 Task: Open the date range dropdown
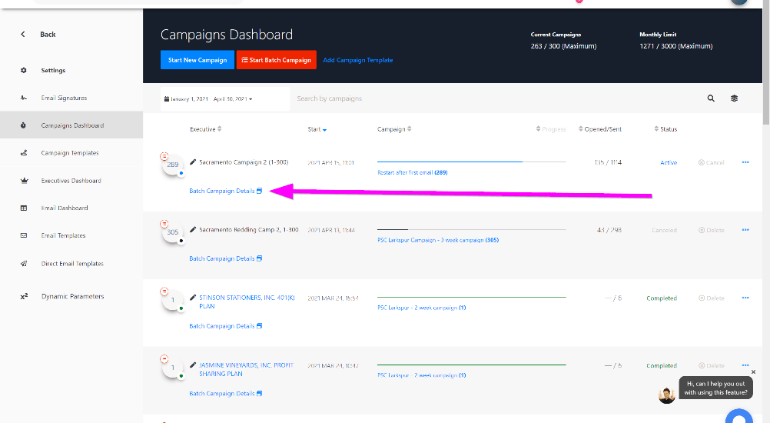208,99
